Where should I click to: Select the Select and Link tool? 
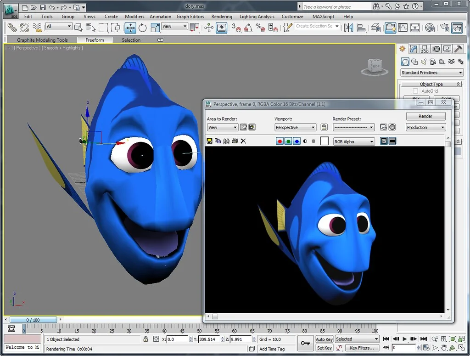12,28
